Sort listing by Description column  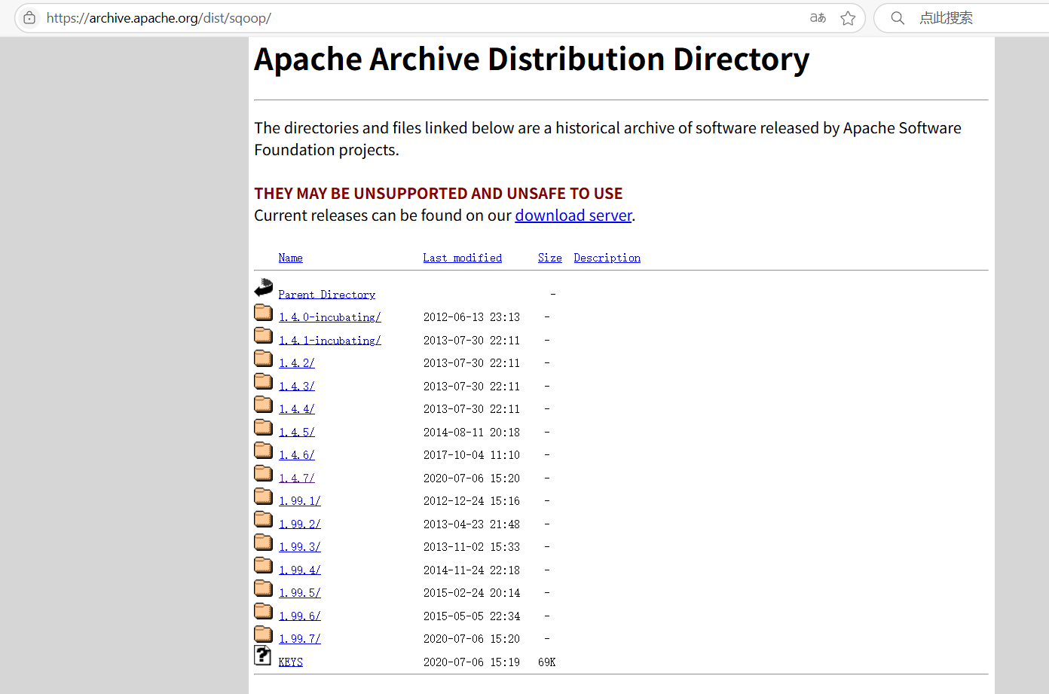607,258
